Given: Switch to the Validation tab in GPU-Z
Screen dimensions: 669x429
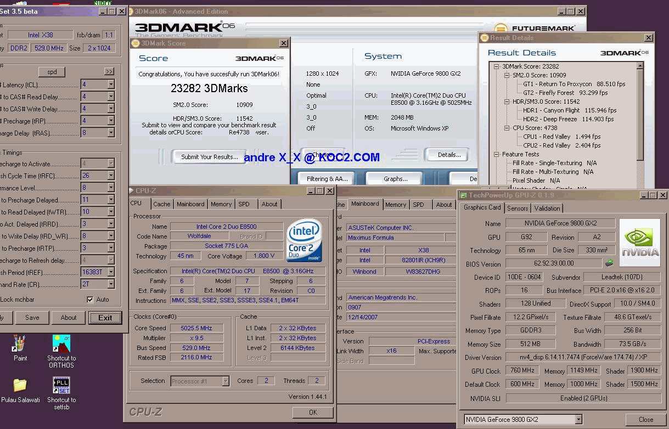Looking at the screenshot, I should (547, 208).
